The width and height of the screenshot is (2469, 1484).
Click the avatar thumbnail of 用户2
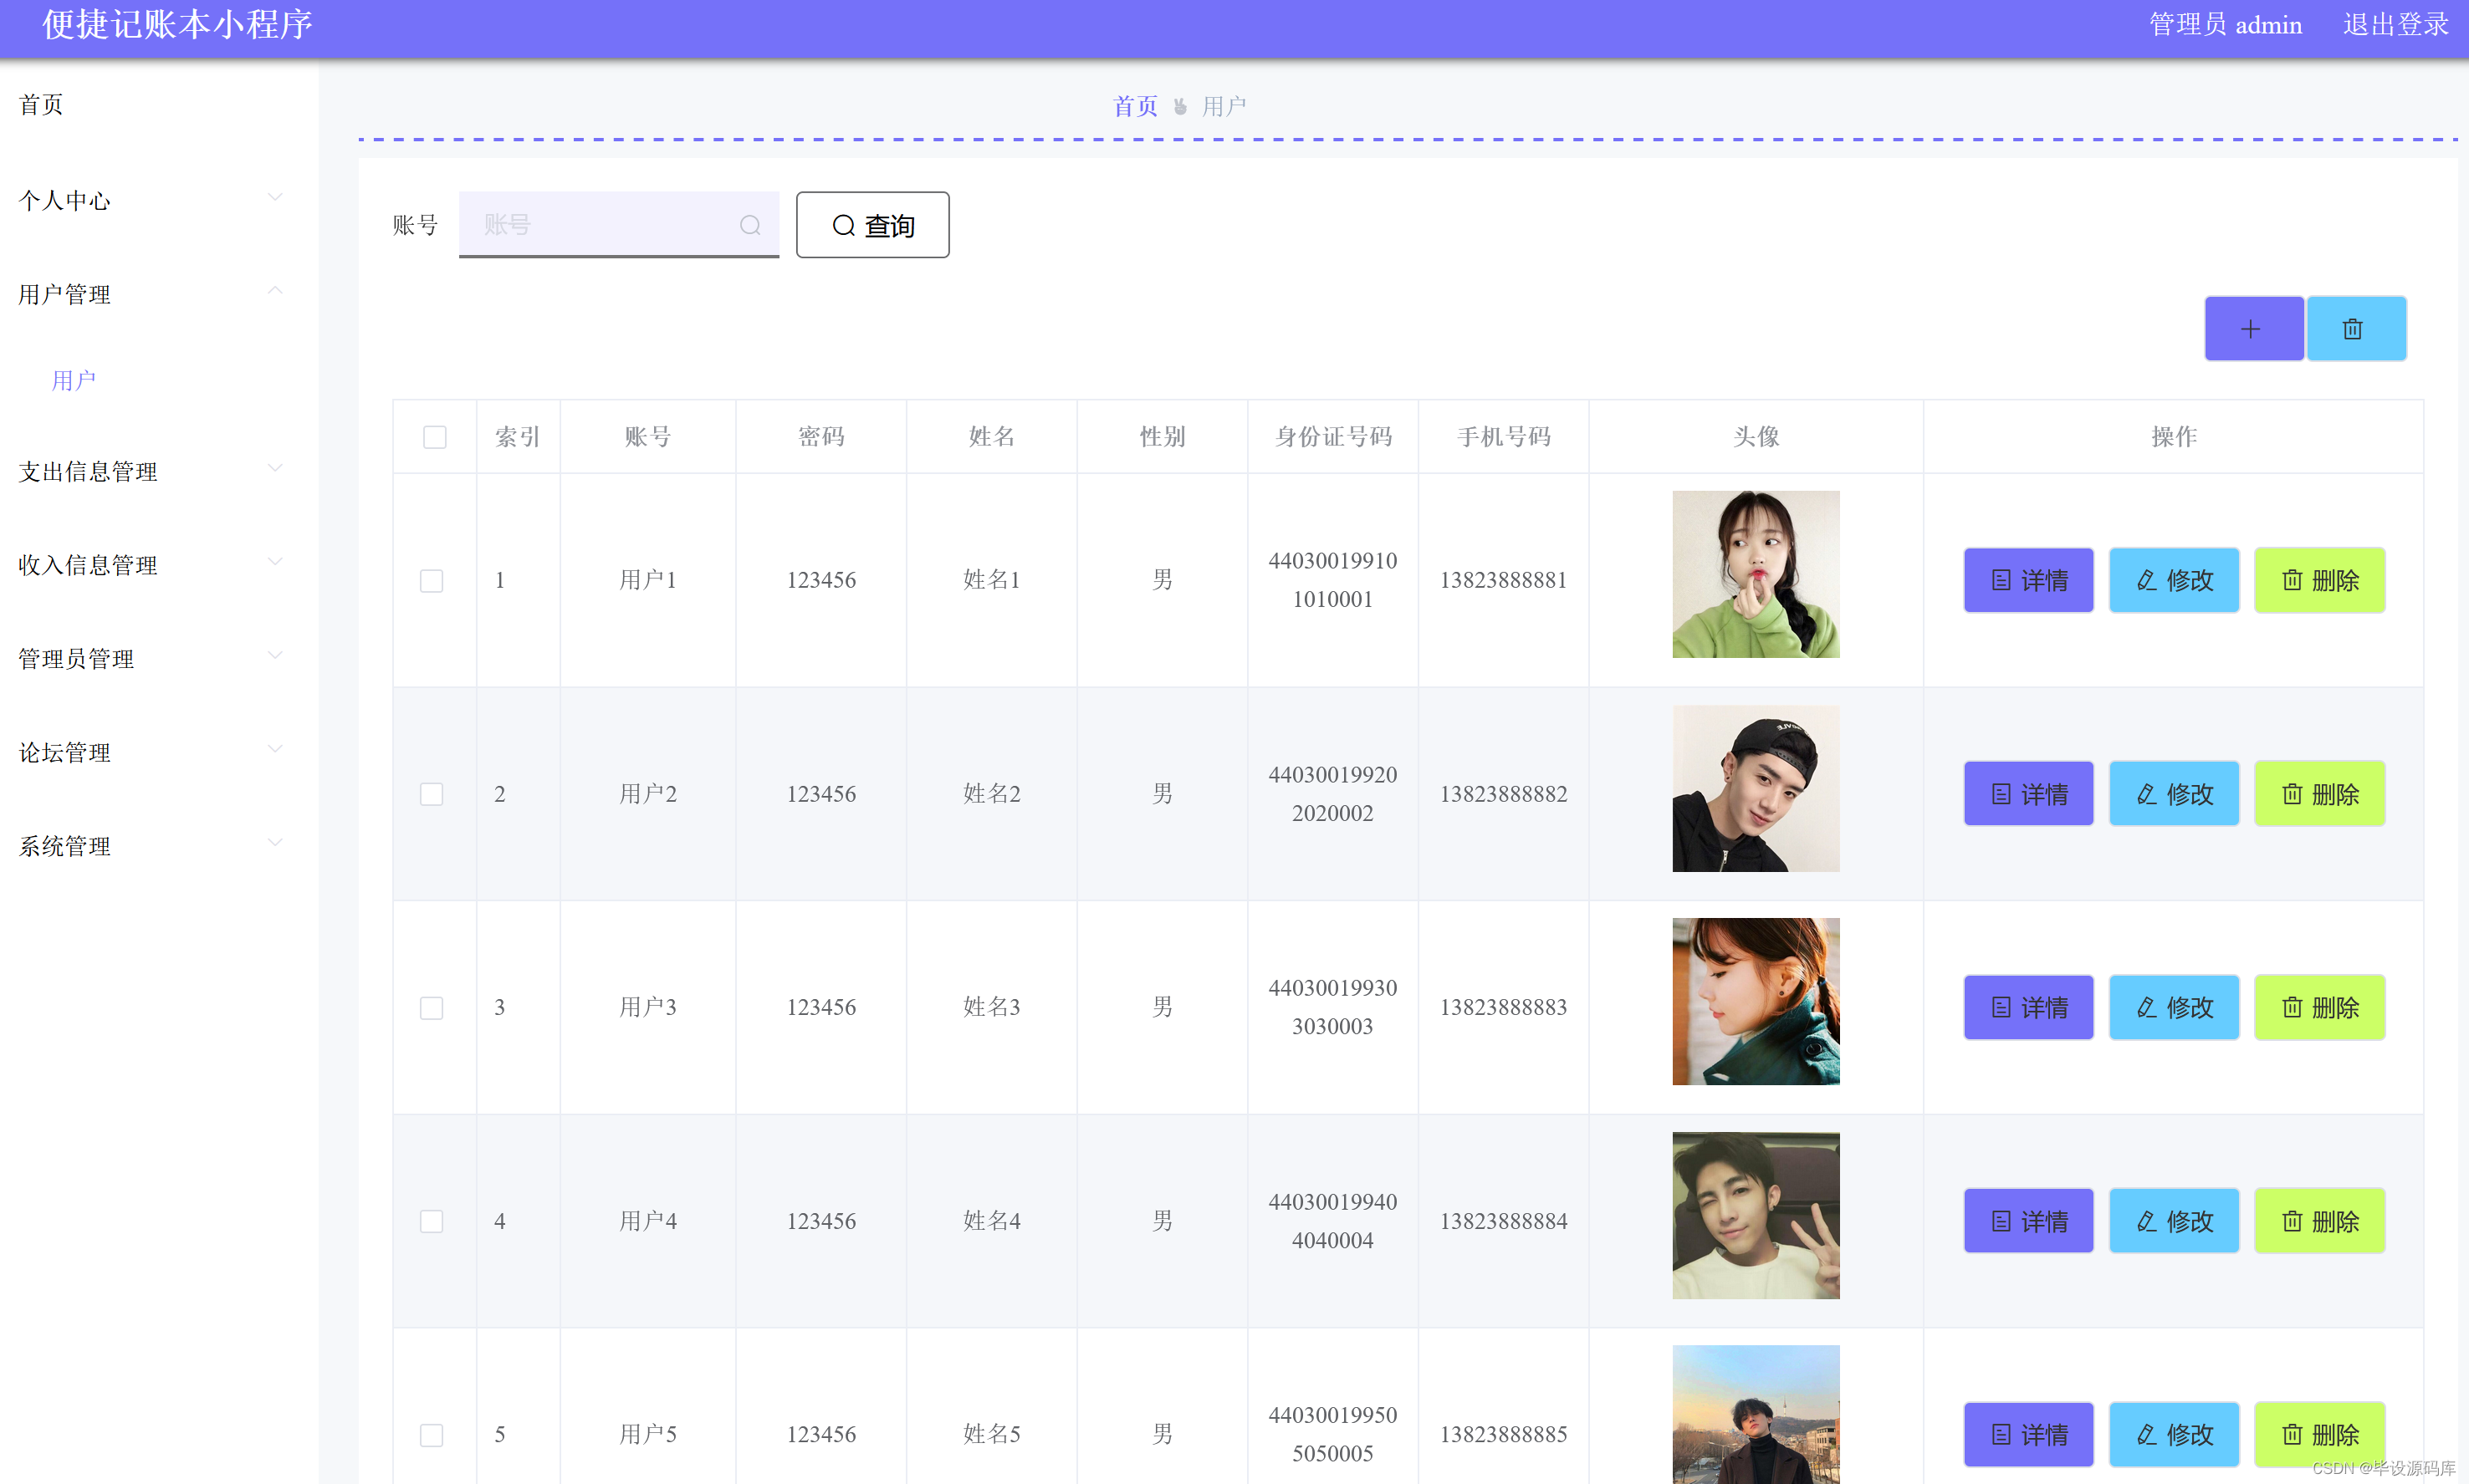(x=1755, y=789)
